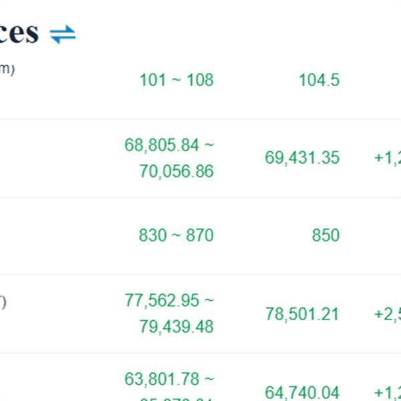401x401 pixels.
Task: Select the 64,740.04 average price
Action: click(302, 392)
